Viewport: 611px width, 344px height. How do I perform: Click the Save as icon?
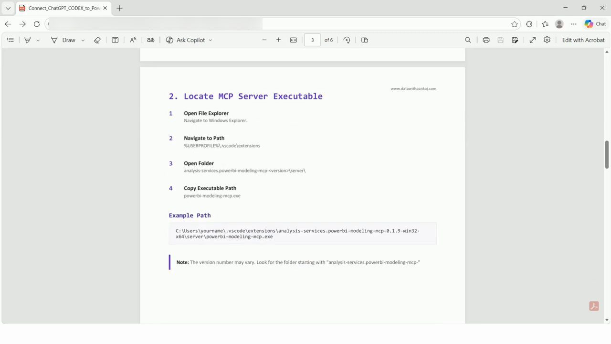pos(515,40)
